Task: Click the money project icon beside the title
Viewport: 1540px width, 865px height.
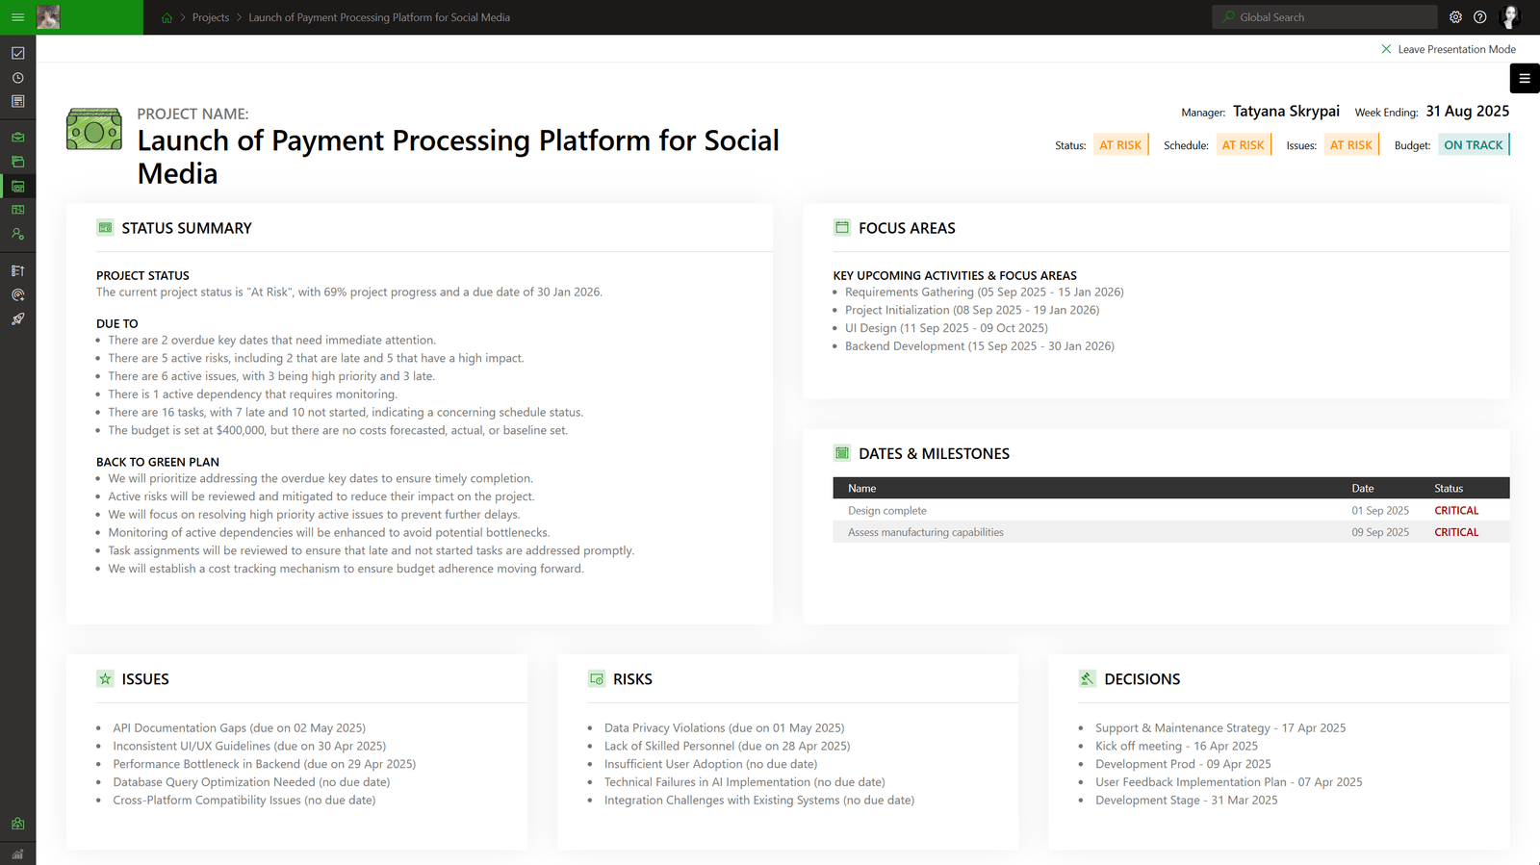Action: pos(94,129)
